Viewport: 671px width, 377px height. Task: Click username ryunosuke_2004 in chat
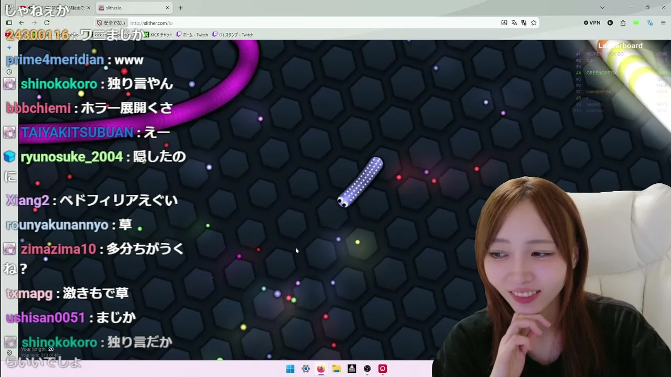coord(72,157)
